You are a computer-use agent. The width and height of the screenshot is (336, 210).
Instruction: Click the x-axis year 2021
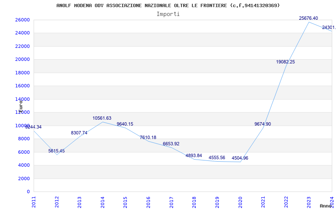pyautogui.click(x=263, y=202)
